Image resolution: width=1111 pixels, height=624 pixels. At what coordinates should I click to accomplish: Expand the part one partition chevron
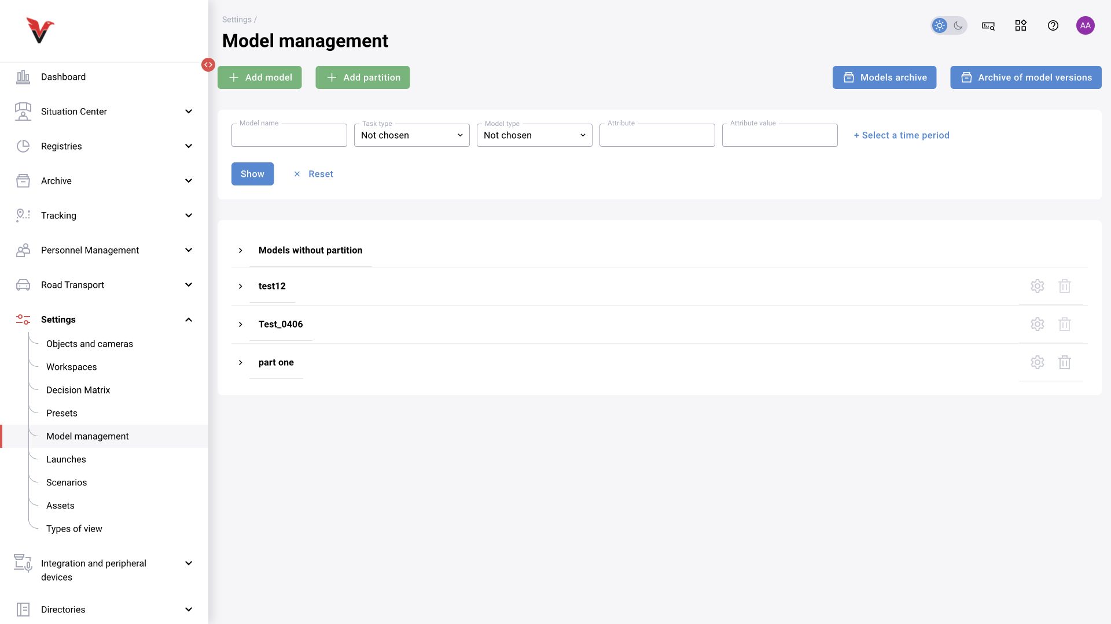[241, 362]
